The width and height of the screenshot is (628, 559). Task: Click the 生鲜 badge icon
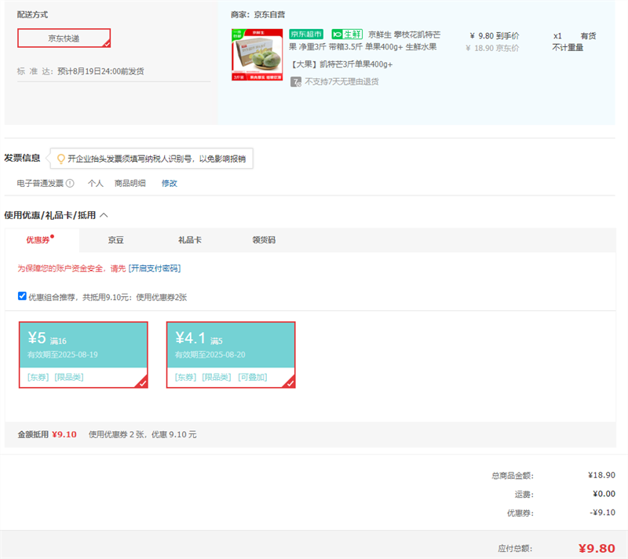click(x=346, y=35)
